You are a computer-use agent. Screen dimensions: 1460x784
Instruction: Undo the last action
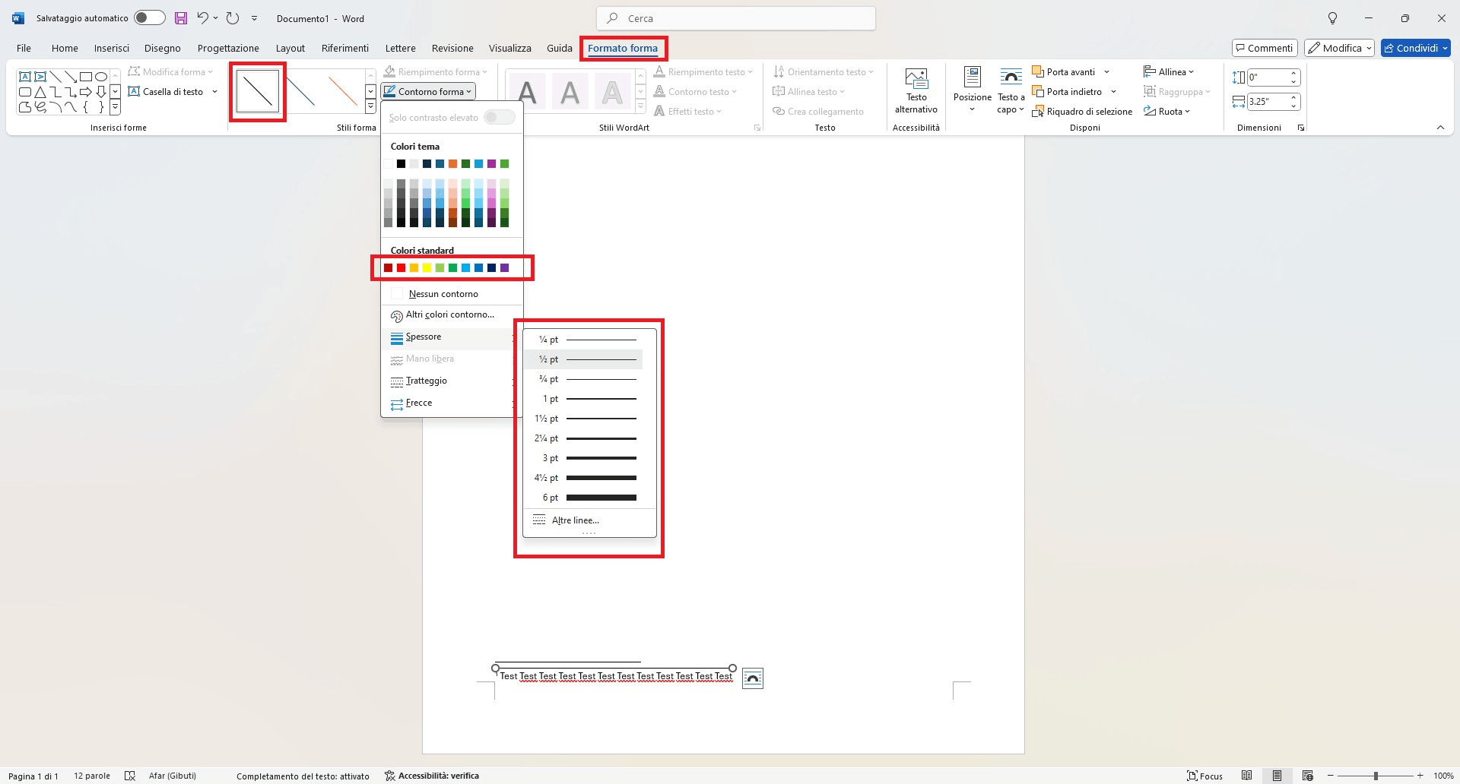pos(202,18)
